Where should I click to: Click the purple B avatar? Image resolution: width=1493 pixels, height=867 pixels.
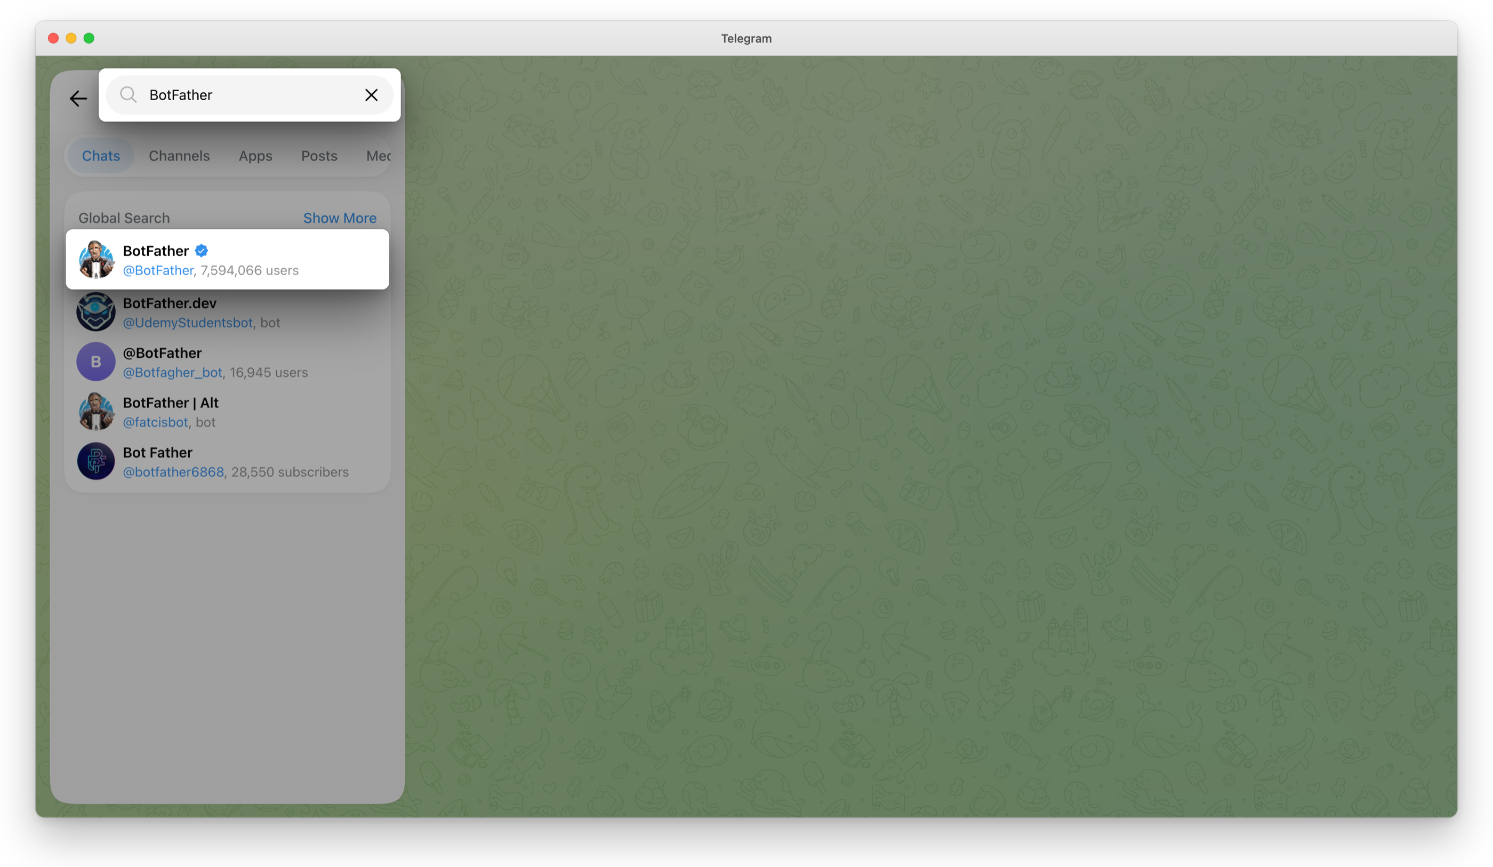point(96,362)
